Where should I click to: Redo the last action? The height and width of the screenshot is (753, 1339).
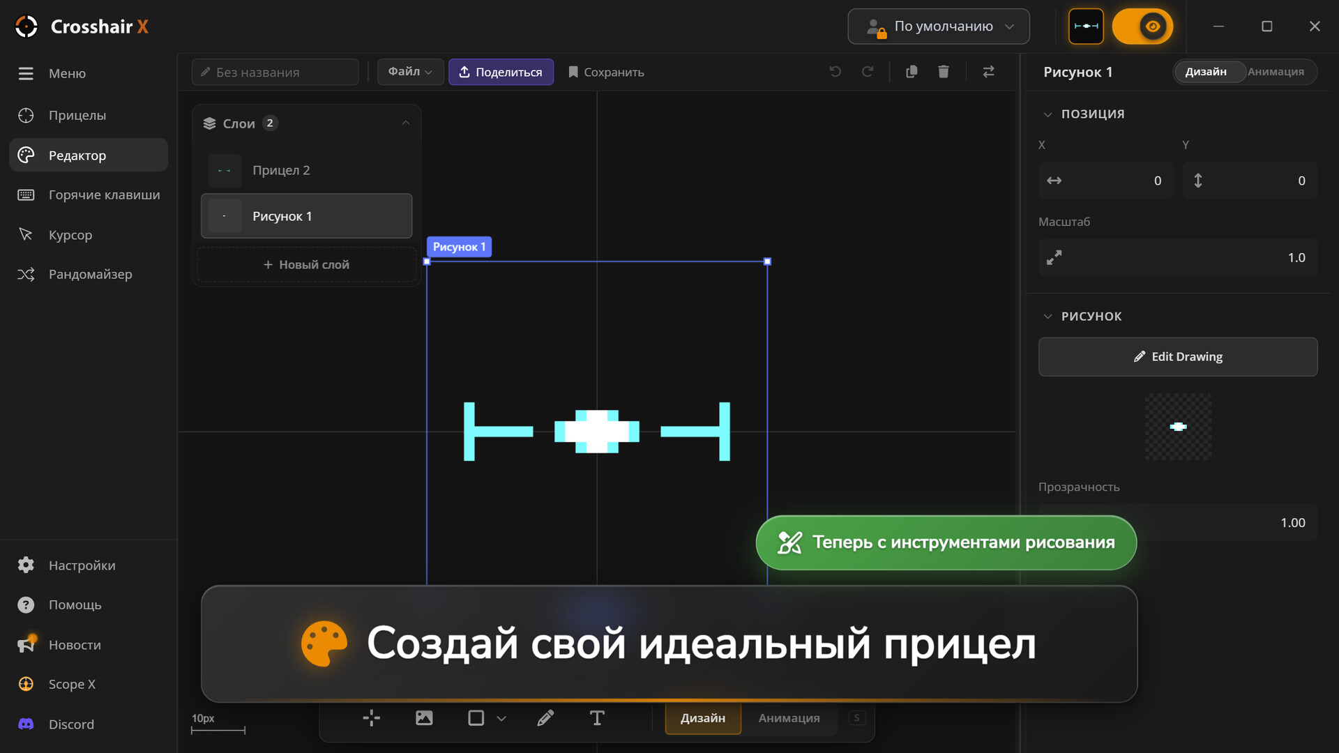[868, 72]
